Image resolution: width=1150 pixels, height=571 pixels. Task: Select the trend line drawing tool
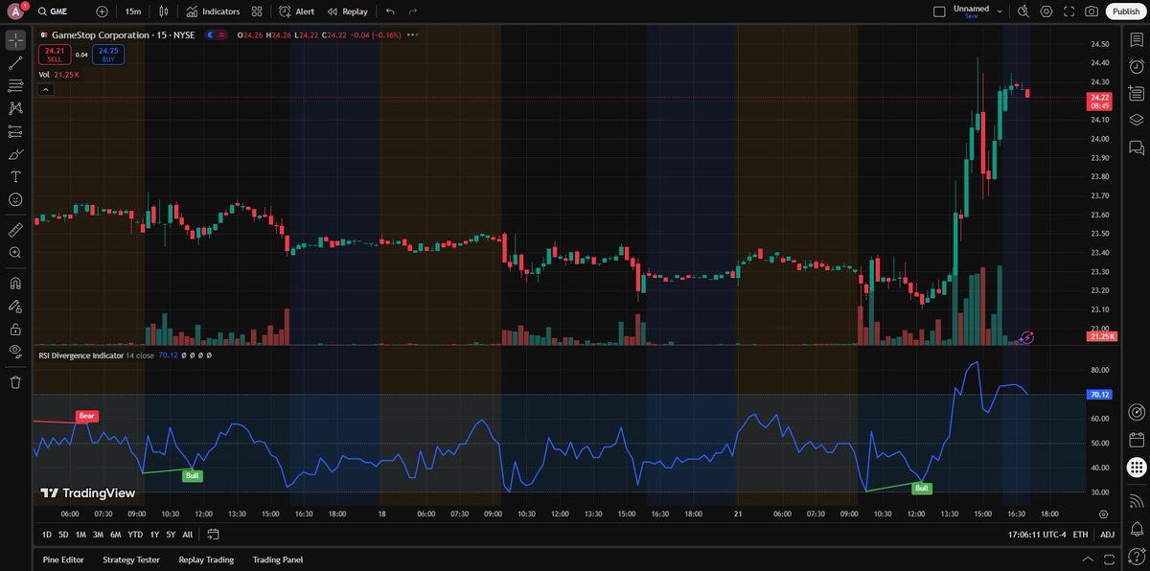click(x=15, y=63)
